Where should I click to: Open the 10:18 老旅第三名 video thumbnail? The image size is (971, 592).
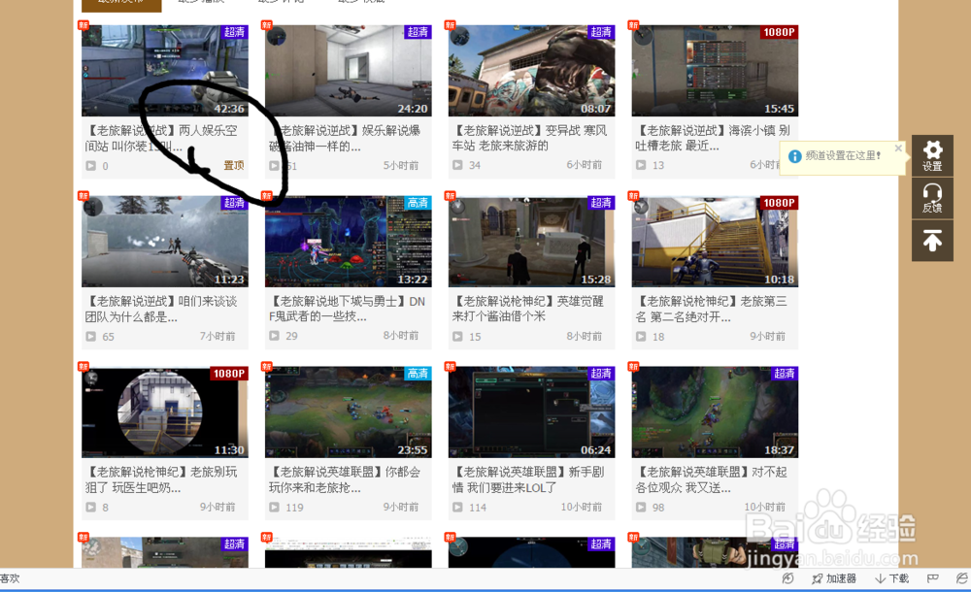[715, 242]
